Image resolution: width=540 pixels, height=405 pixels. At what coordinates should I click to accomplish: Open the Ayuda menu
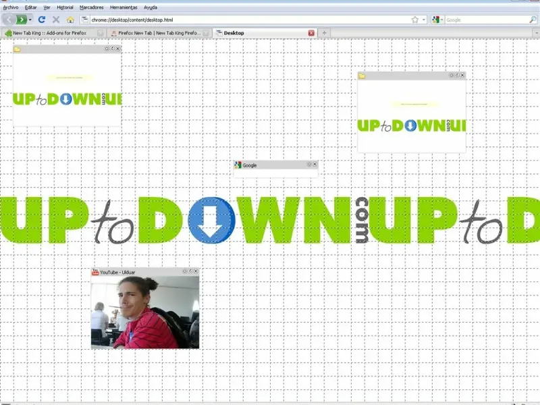click(x=151, y=7)
